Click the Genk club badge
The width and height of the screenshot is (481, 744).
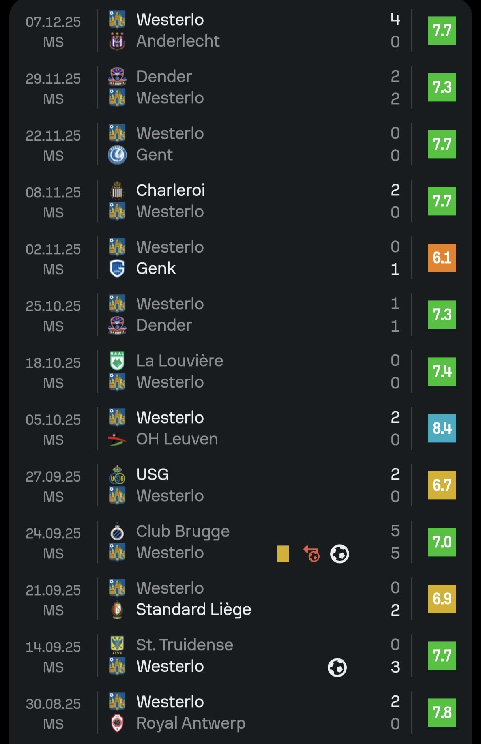click(x=117, y=269)
